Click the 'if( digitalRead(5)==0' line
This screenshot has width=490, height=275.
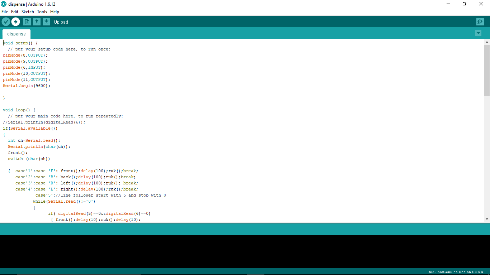99,213
